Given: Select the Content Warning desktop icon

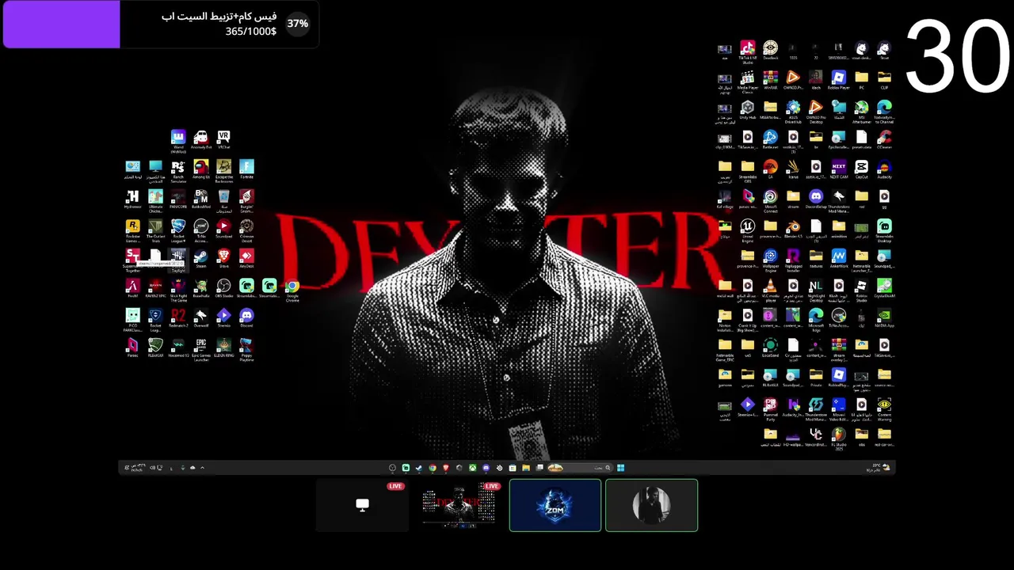Looking at the screenshot, I should (884, 407).
